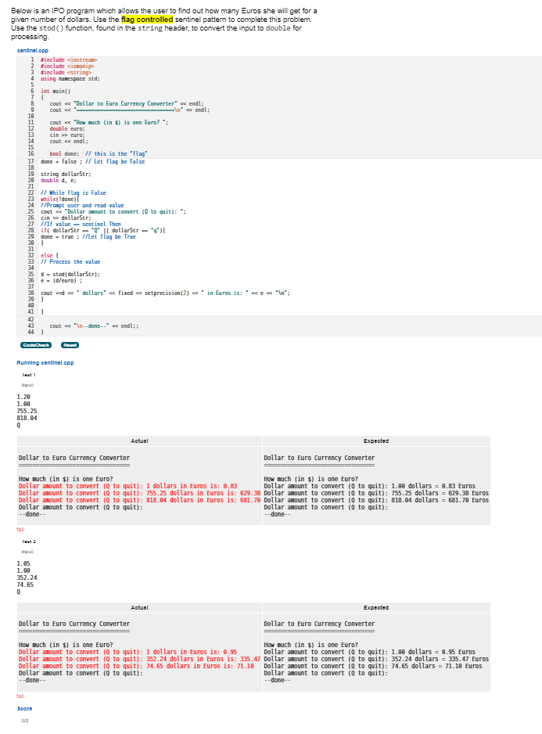Screen dimensions: 542x734
Task: Click the 'cin >> dollarStr;' code line
Action: (x=66, y=218)
